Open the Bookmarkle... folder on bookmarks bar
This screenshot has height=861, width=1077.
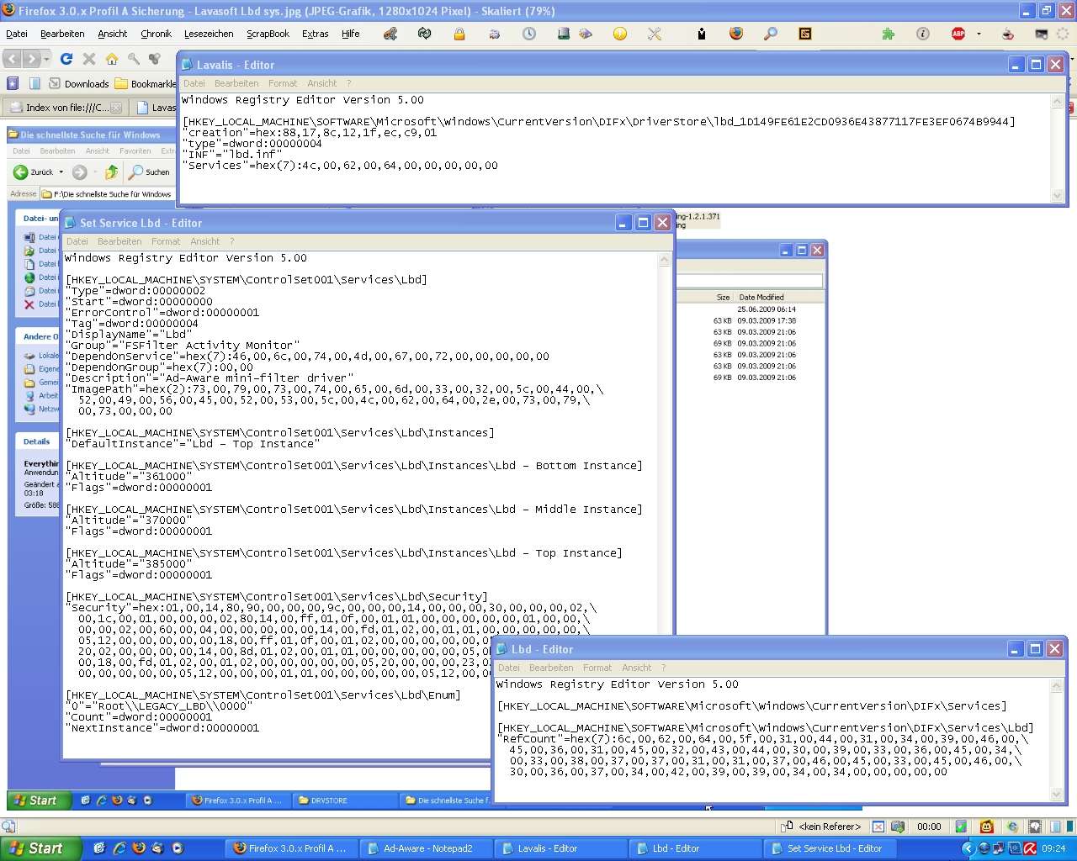pyautogui.click(x=146, y=83)
